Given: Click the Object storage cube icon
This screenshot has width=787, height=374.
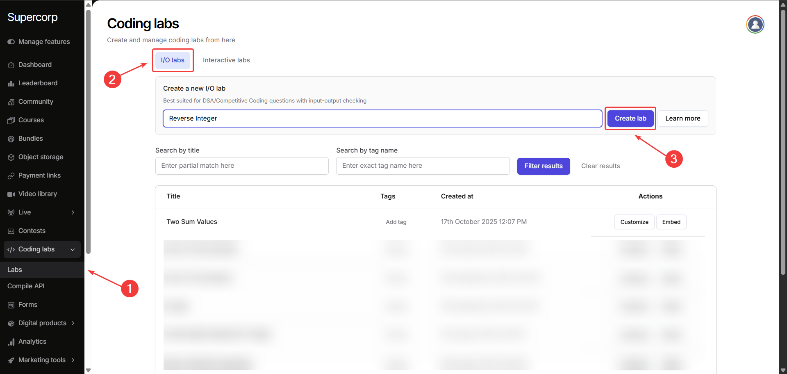Looking at the screenshot, I should tap(11, 157).
